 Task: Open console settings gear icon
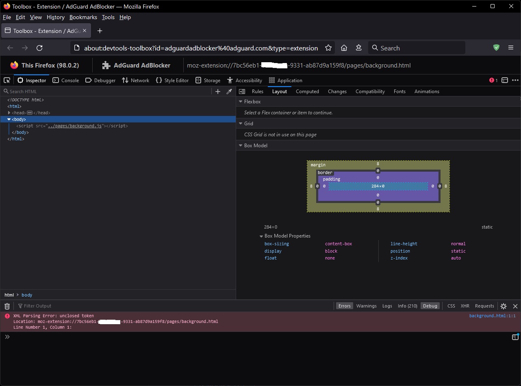coord(504,306)
